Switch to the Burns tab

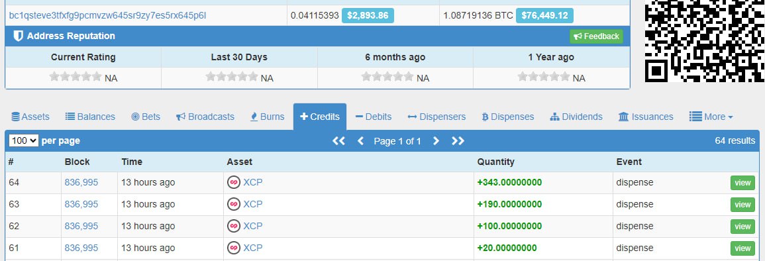click(x=267, y=117)
